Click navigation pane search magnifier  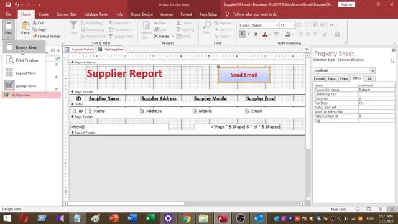[58, 58]
